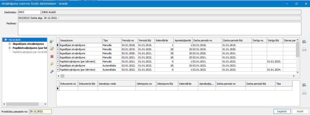Select Papildatvaļinājums par novērtē tree item

click(x=29, y=52)
